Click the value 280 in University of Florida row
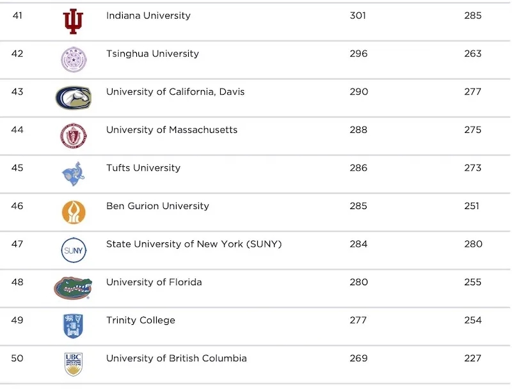 [359, 282]
